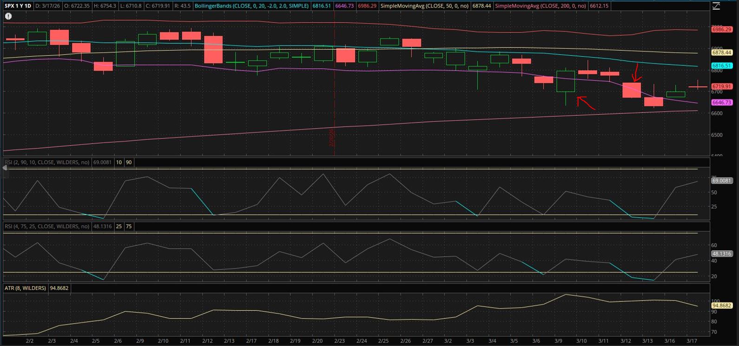
Task: Click the 6986.29 upper band price bubble
Action: click(x=722, y=29)
